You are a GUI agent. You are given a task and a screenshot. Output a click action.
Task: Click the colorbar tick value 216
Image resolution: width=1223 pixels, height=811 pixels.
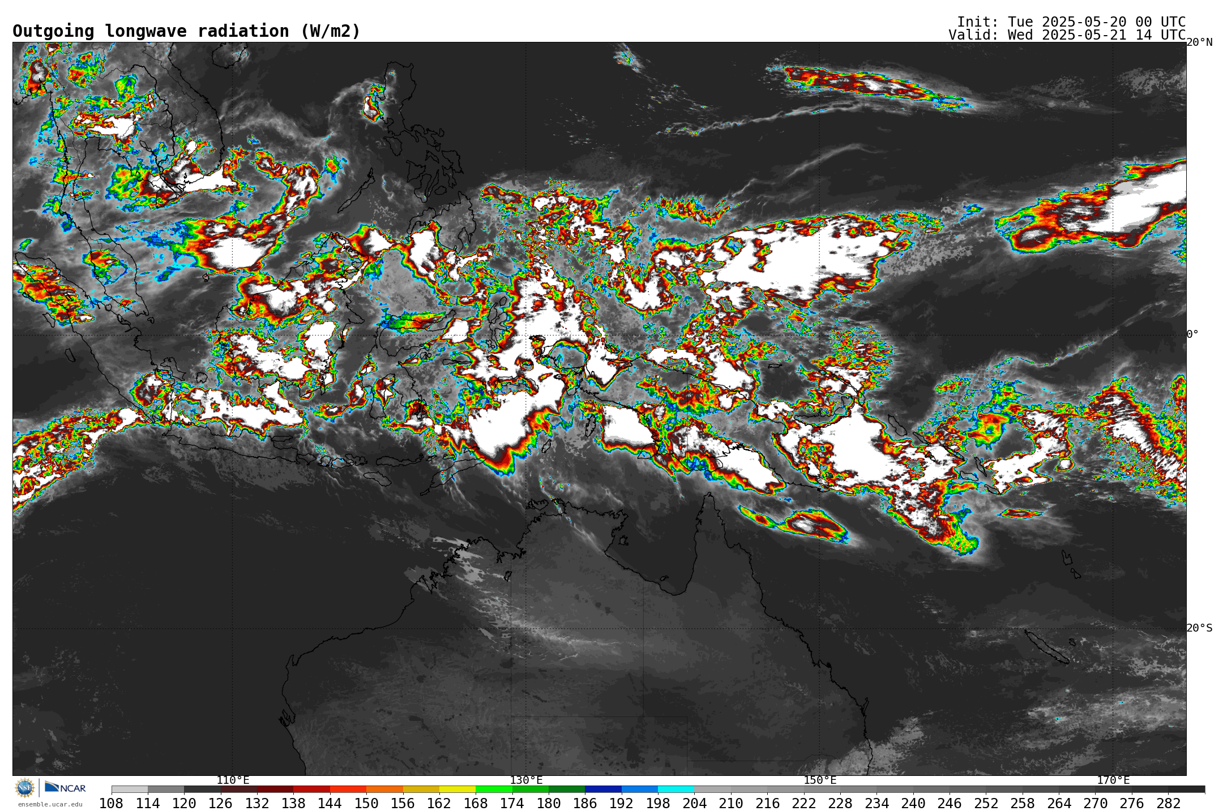click(x=767, y=803)
